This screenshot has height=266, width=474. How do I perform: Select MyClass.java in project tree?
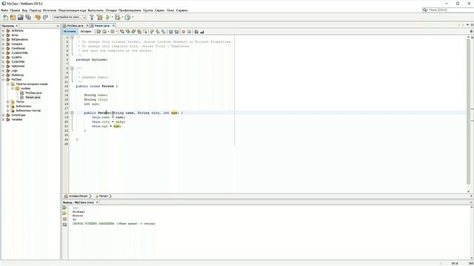tap(33, 93)
